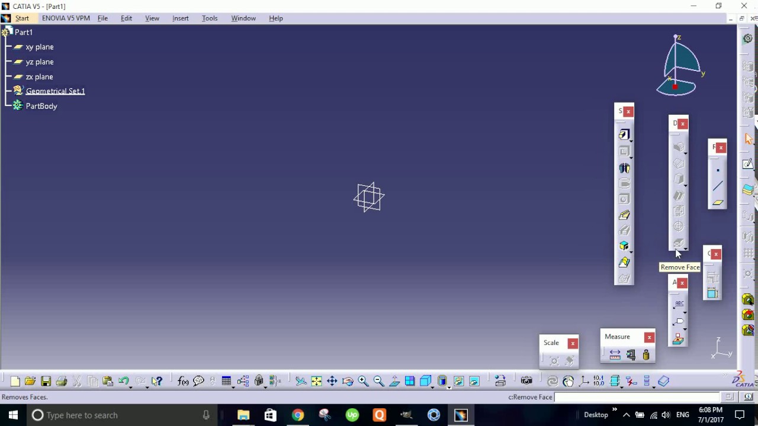Expand the Design Table dropdown arrow
The image size is (758, 426).
point(233,386)
